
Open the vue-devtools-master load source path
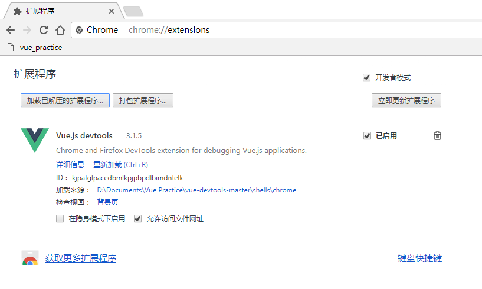pos(196,190)
